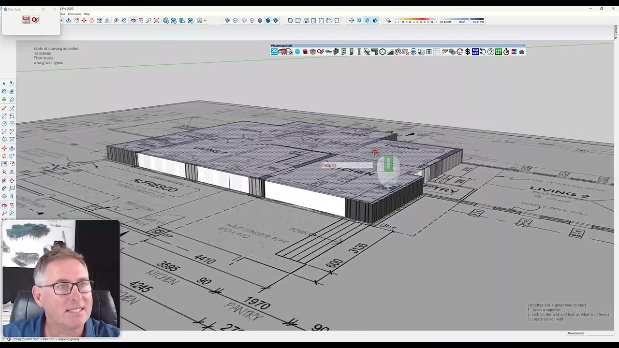Click the IFC export icon

click(x=514, y=52)
